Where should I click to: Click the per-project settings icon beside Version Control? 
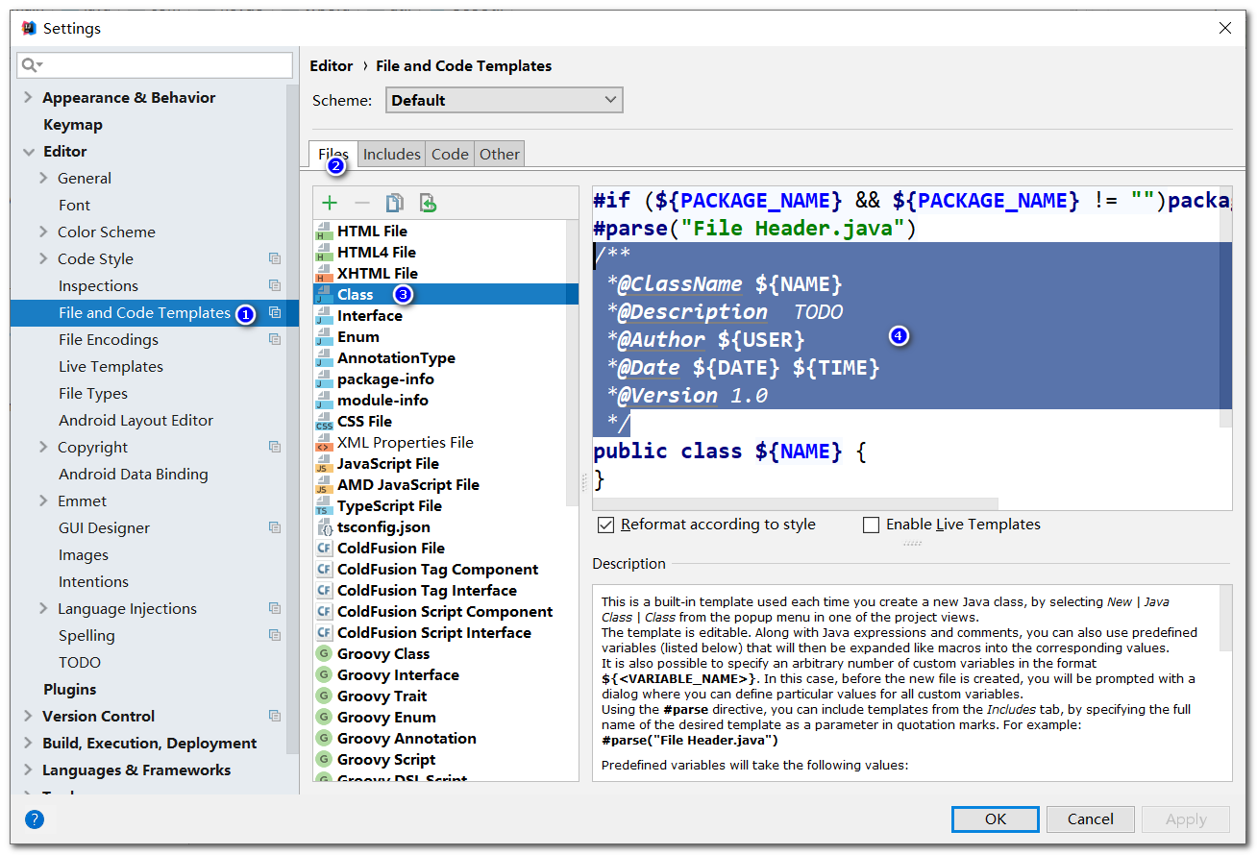point(275,716)
